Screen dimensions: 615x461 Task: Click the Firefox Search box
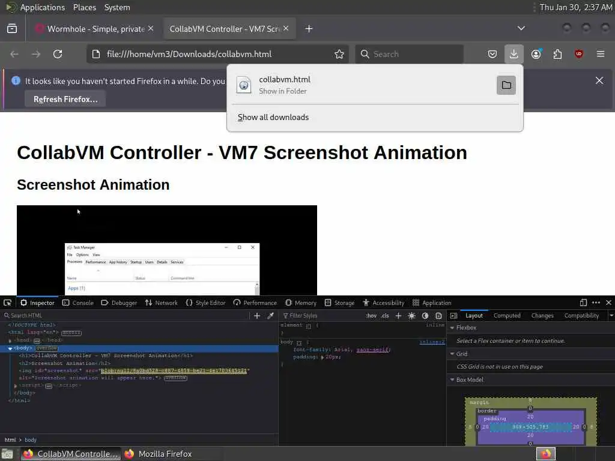tap(410, 54)
